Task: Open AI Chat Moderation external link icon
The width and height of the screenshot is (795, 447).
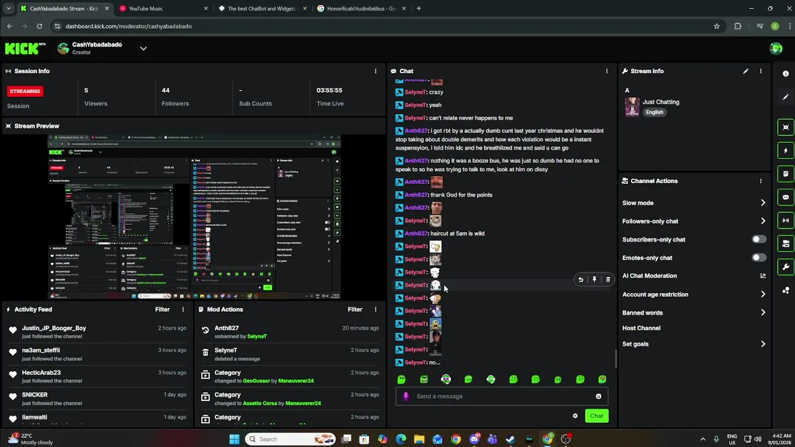Action: click(x=763, y=276)
